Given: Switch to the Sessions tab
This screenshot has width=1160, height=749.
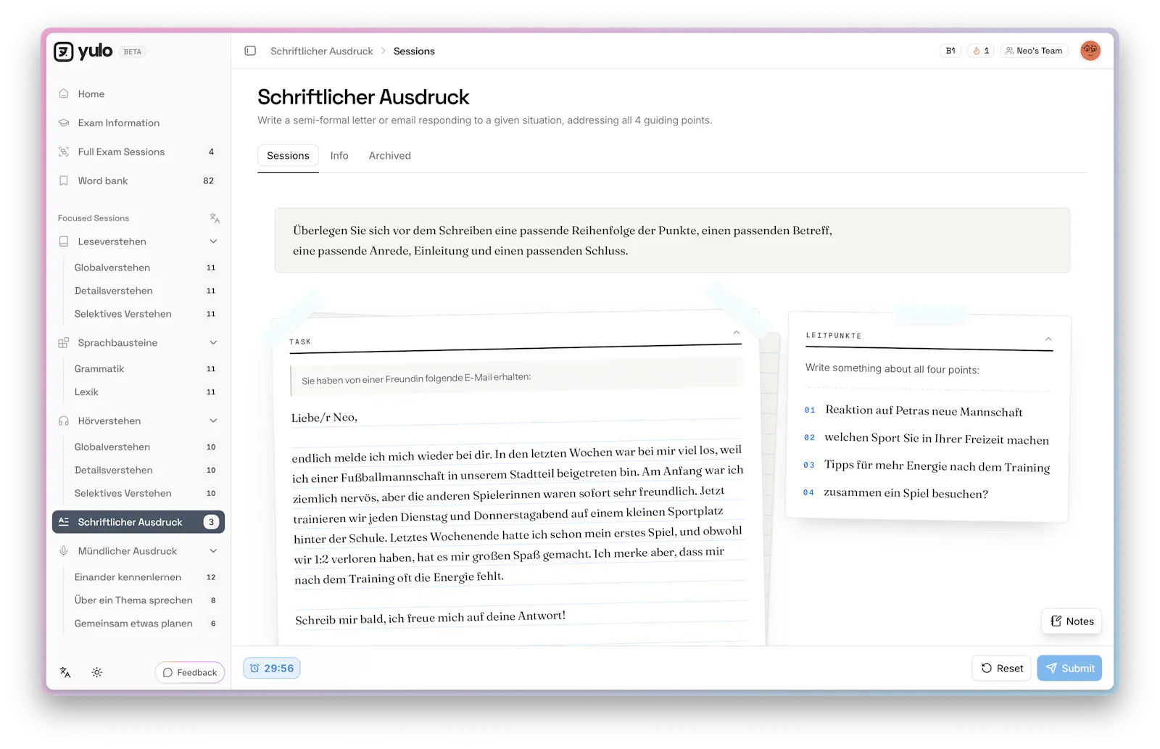Looking at the screenshot, I should (x=288, y=156).
